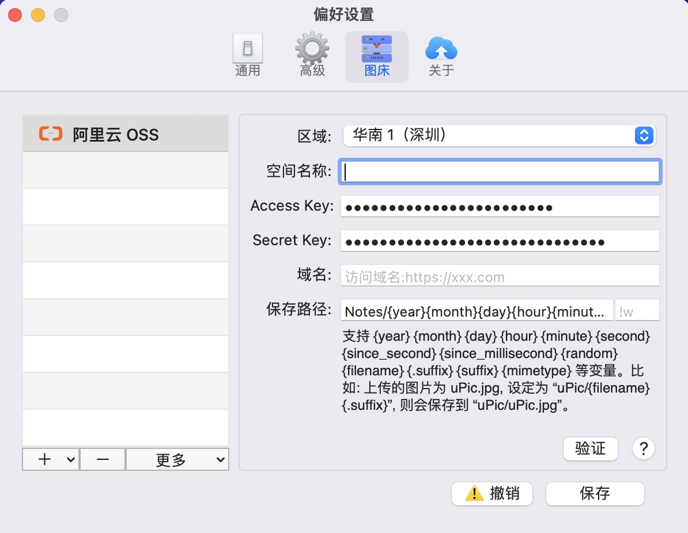
Task: Click into the Secret Key field
Action: [500, 241]
